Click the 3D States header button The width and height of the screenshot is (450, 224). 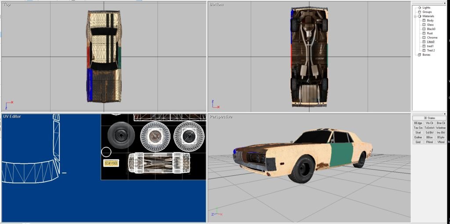tap(429, 118)
